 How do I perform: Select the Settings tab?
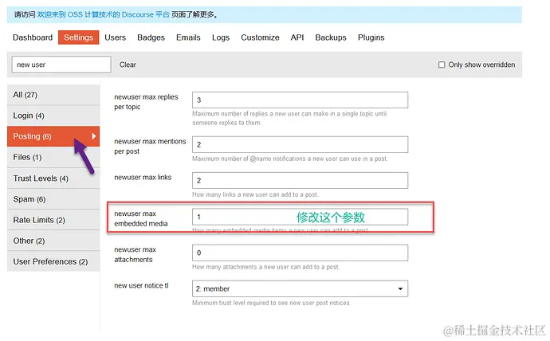[79, 37]
